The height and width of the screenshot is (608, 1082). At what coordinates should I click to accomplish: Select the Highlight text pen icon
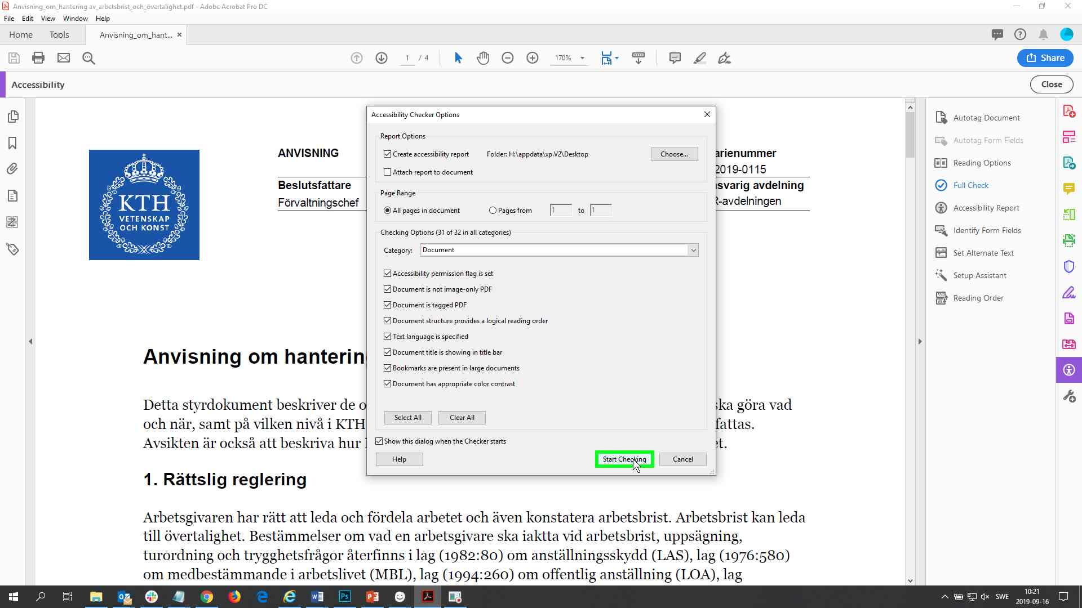pos(700,58)
